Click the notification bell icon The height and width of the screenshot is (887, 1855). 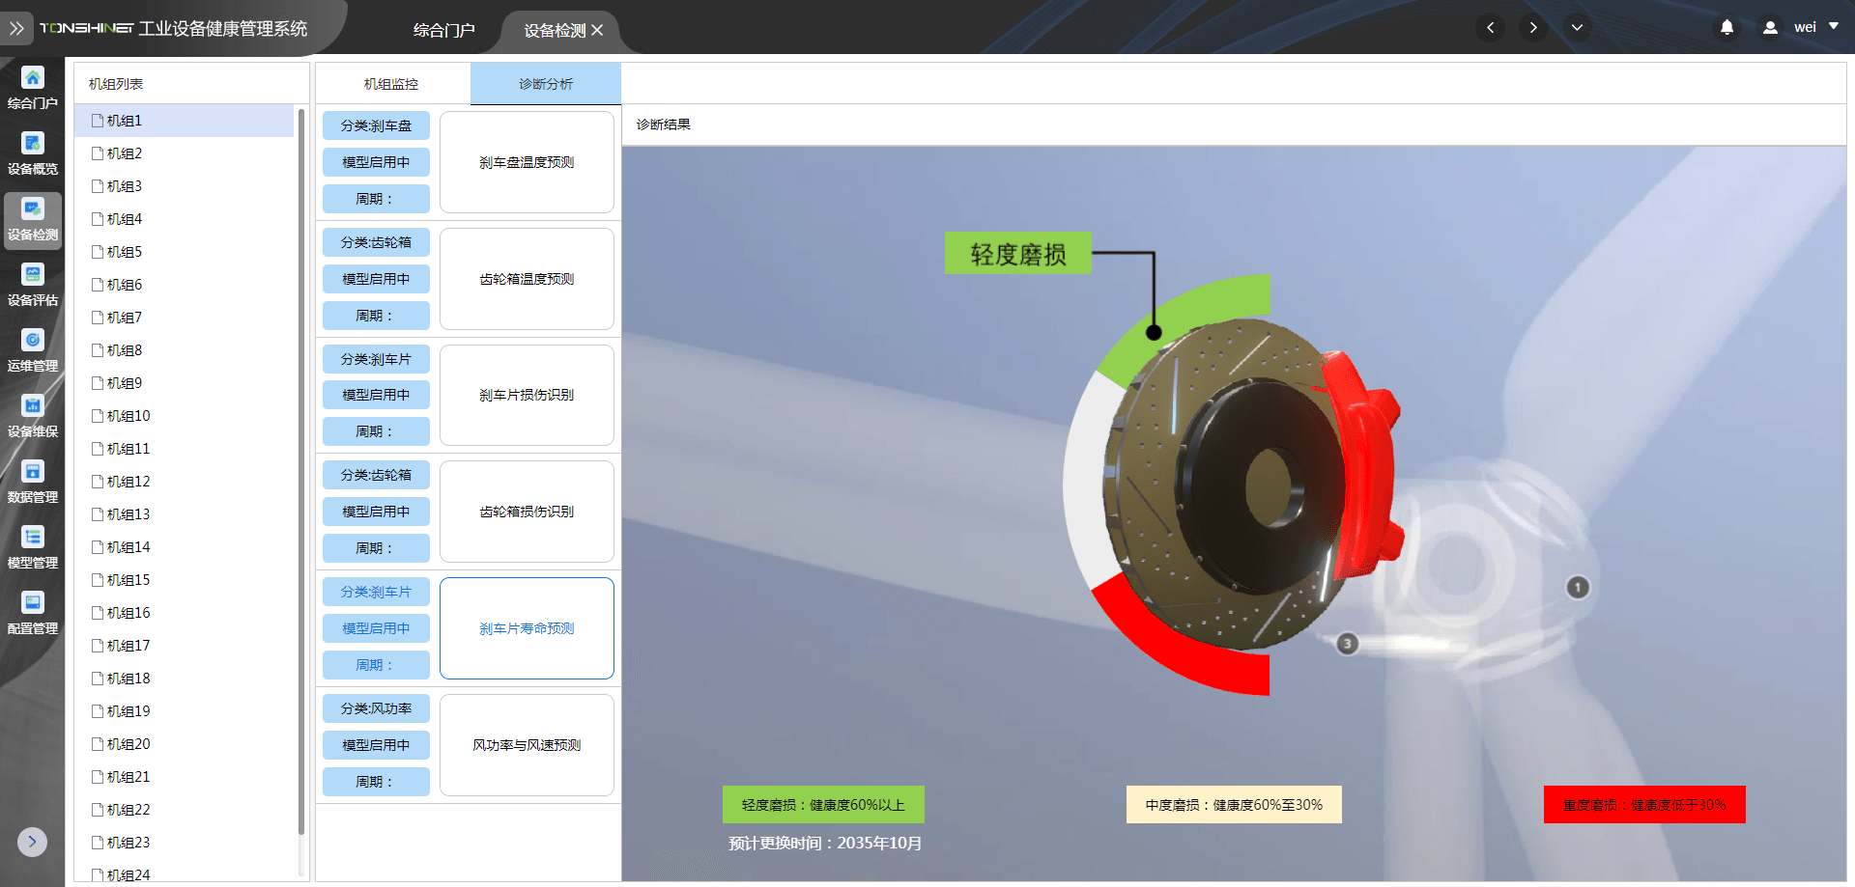click(1727, 28)
